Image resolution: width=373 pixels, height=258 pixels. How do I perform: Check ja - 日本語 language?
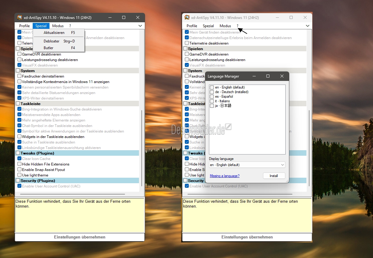[212, 106]
